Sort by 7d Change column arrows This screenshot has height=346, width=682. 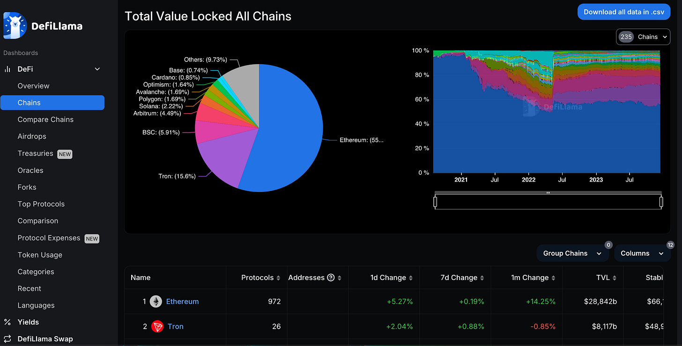pyautogui.click(x=482, y=278)
